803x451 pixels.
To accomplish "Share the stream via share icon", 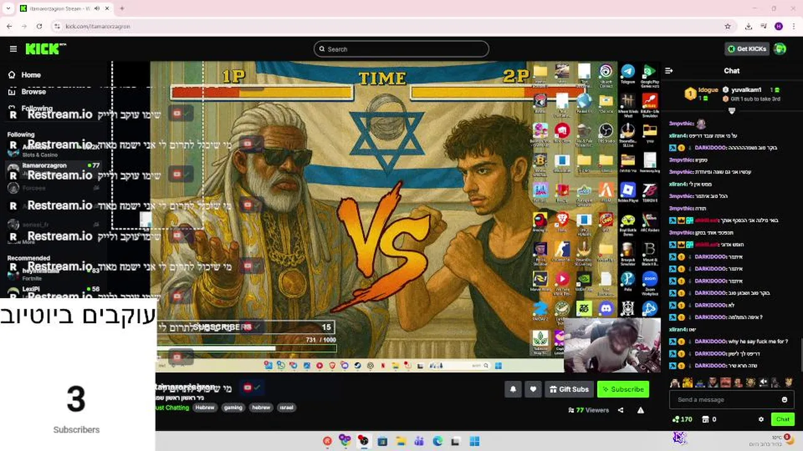I will pyautogui.click(x=620, y=410).
